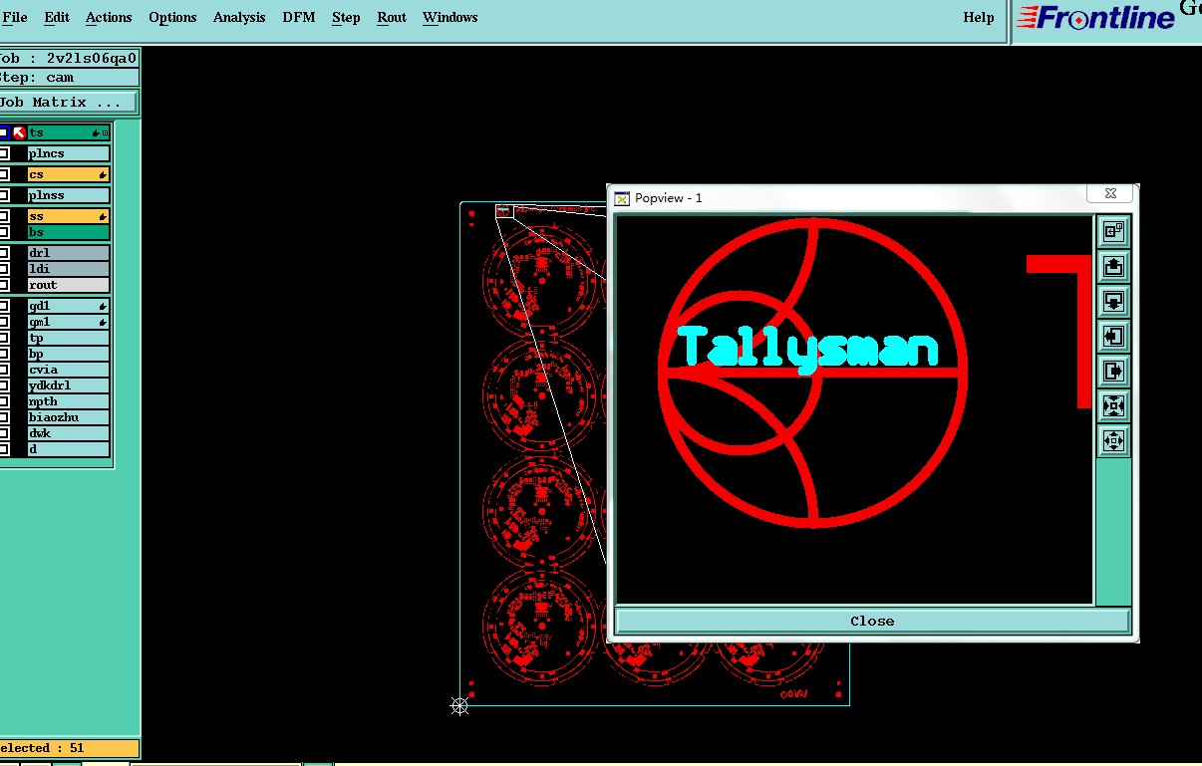Open the Help menu

pyautogui.click(x=978, y=17)
